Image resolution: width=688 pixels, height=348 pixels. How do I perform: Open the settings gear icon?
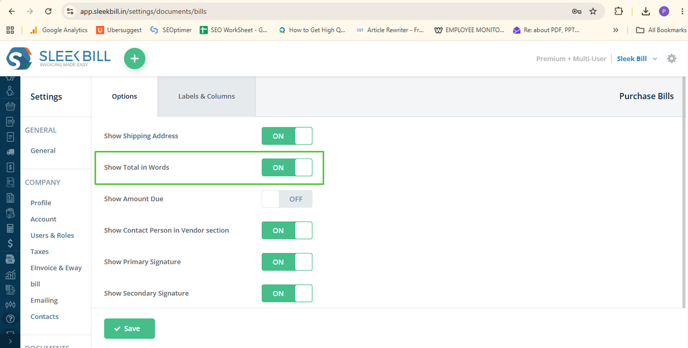671,59
